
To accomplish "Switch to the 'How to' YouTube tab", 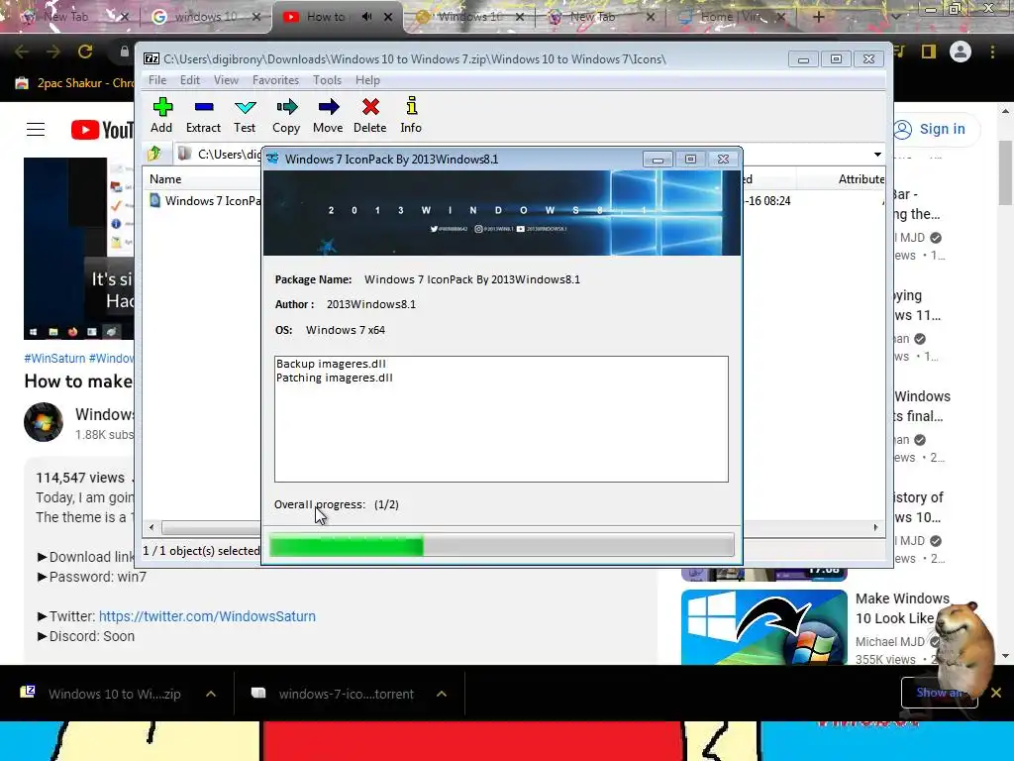I will [x=326, y=17].
